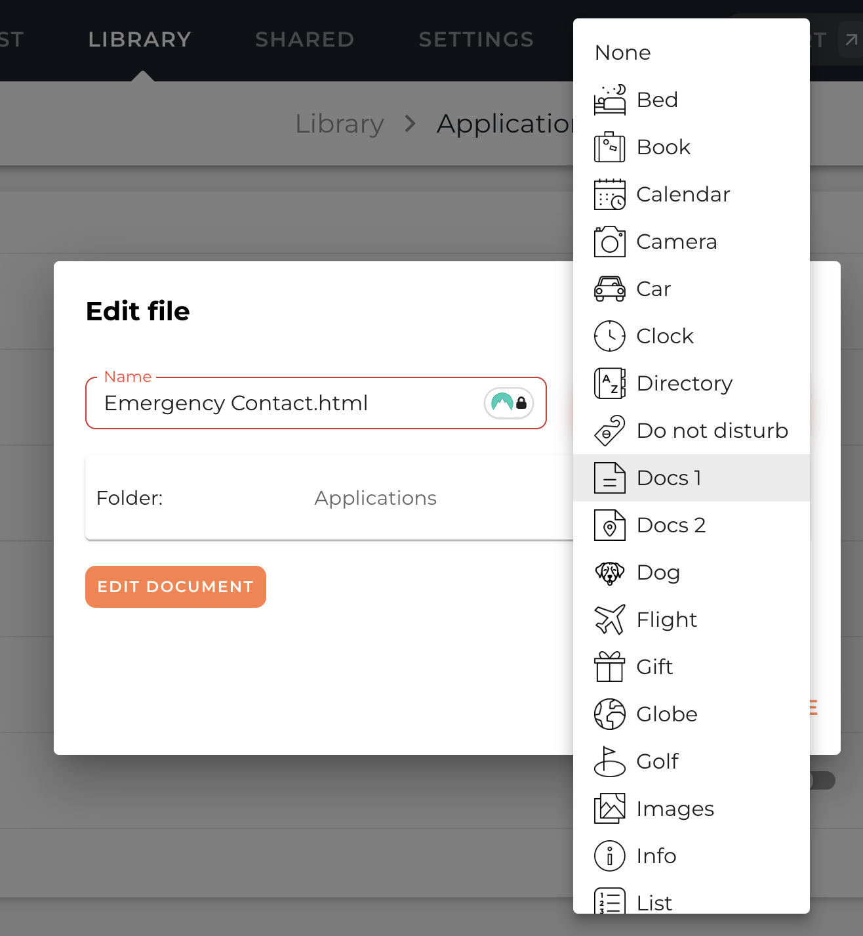Choose the Car icon option

653,289
